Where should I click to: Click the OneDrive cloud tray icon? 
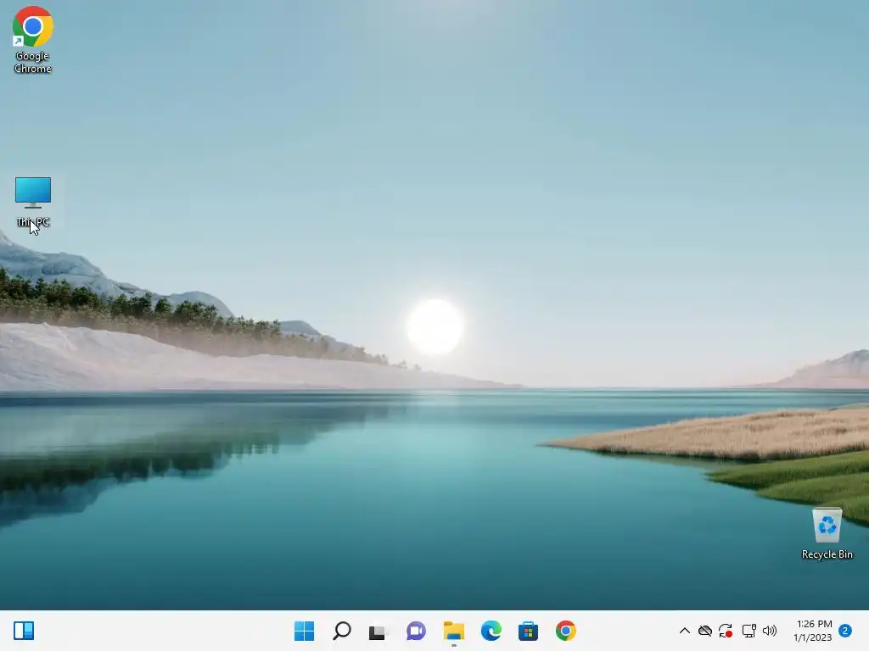click(x=705, y=631)
